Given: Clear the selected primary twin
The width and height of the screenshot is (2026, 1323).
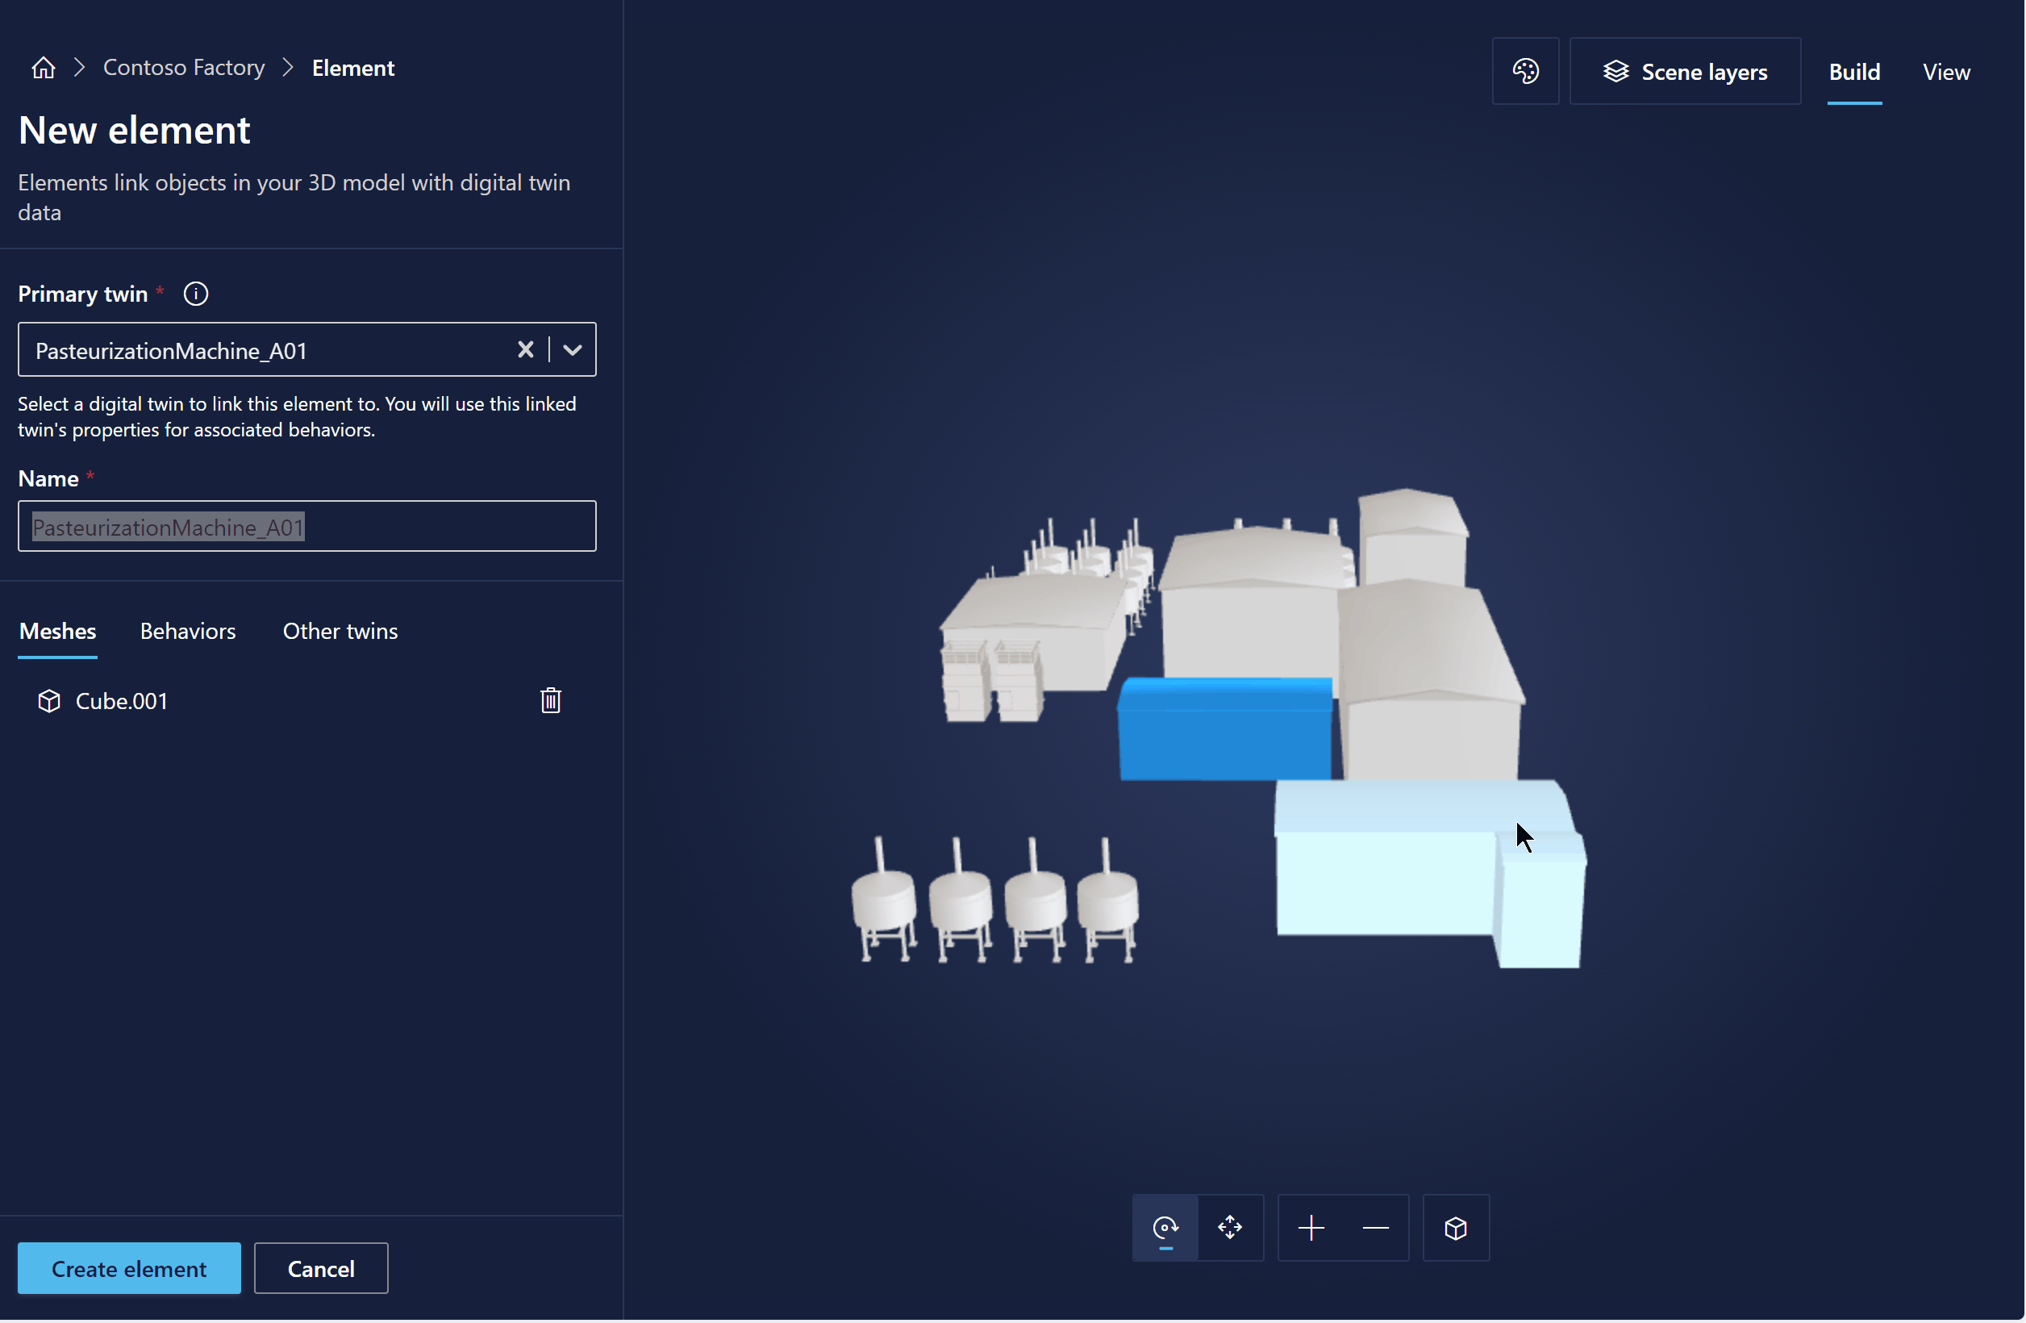Looking at the screenshot, I should click(525, 349).
